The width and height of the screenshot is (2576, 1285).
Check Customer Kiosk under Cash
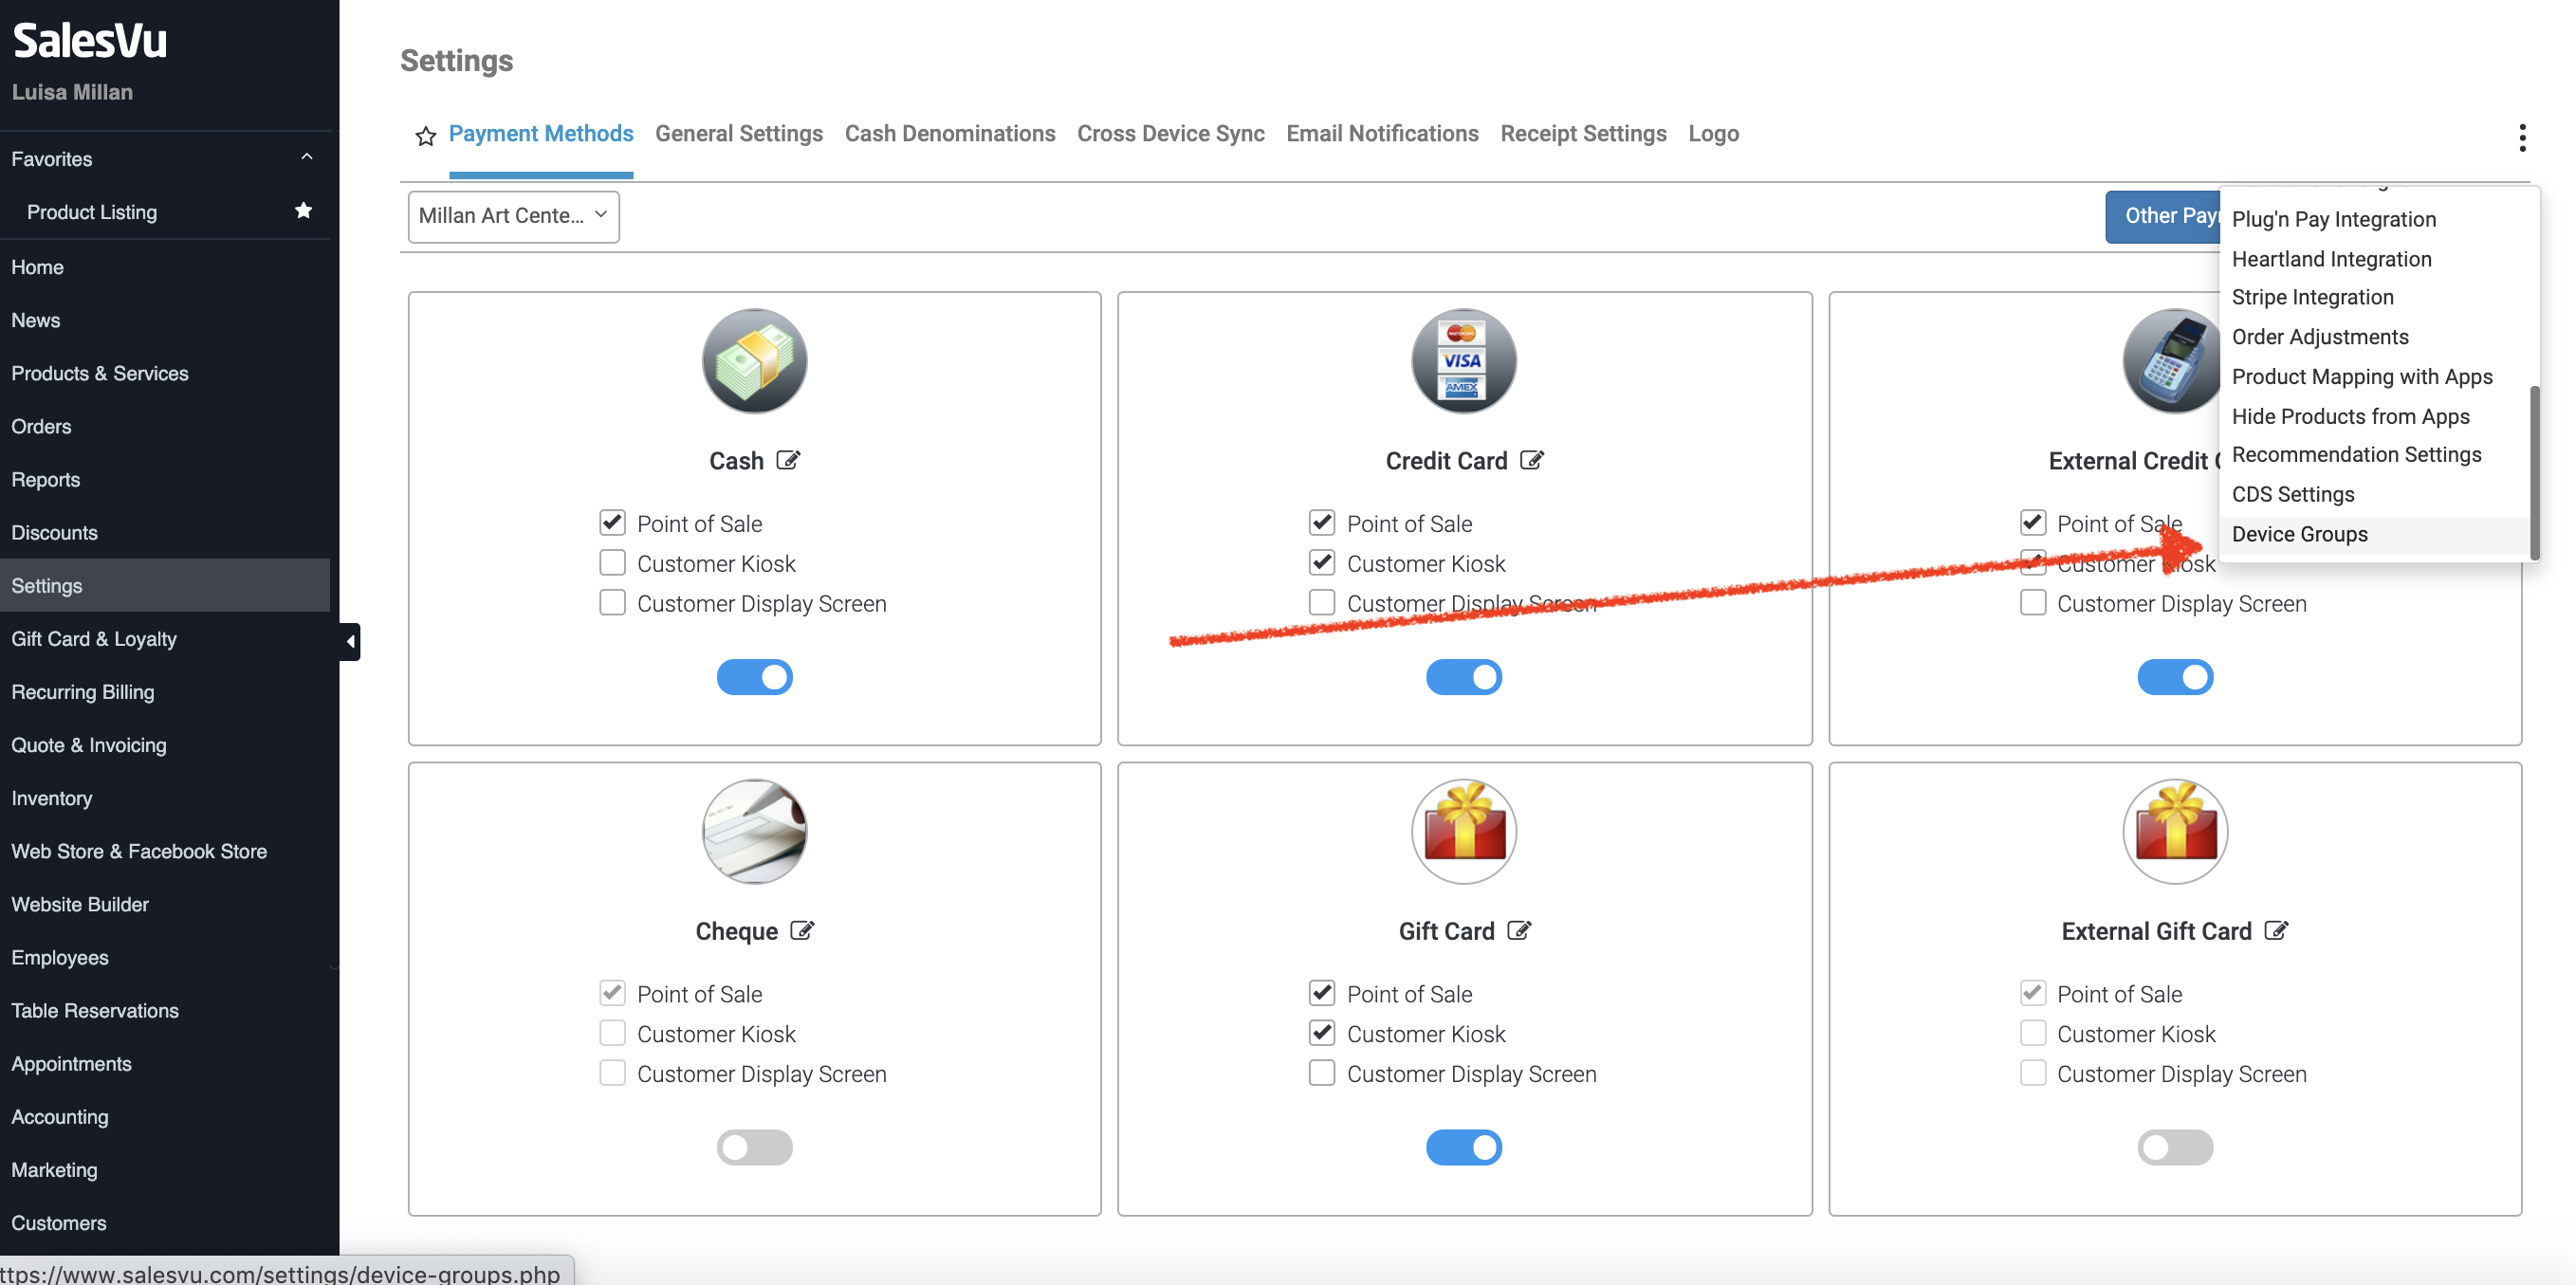(x=612, y=563)
